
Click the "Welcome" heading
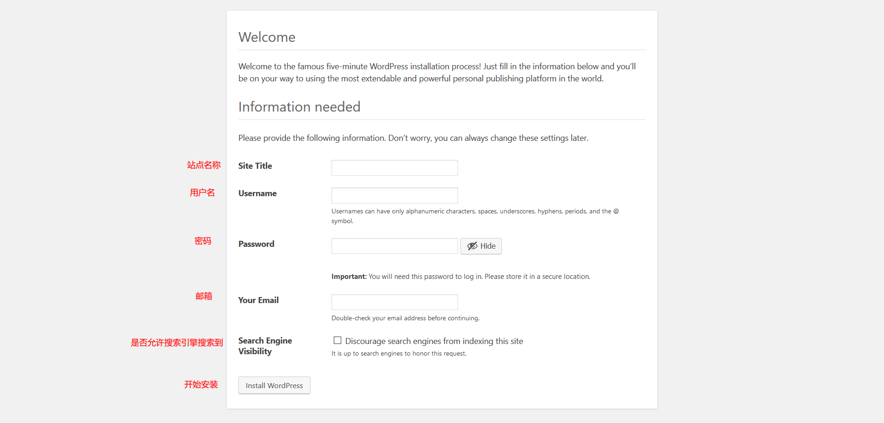[267, 37]
